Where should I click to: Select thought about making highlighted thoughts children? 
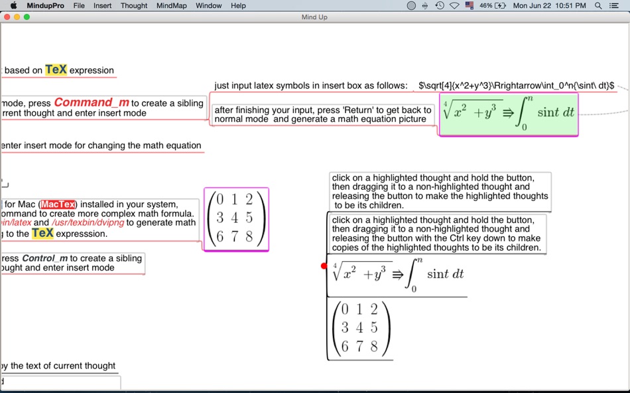[x=440, y=192]
